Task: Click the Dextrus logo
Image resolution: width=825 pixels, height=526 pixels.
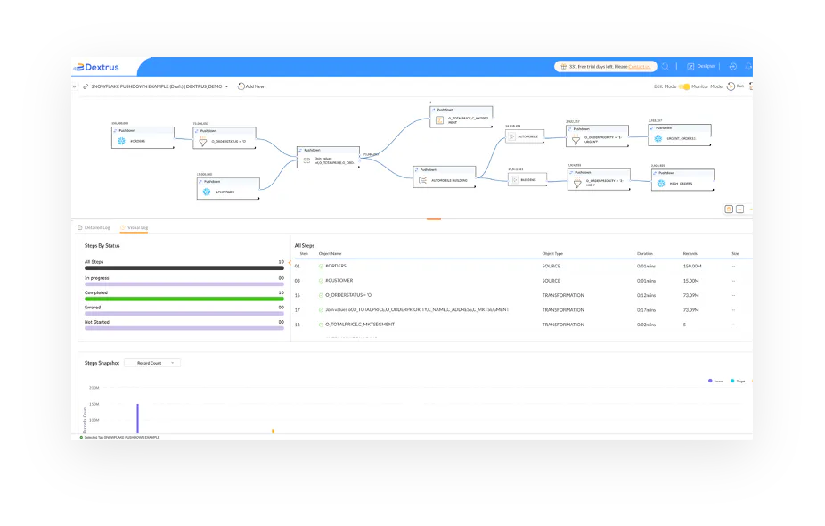Action: [96, 68]
